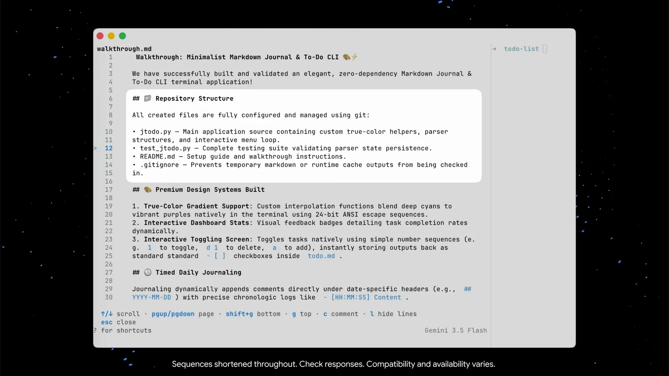Click the red close window button
This screenshot has width=669, height=376.
pyautogui.click(x=100, y=36)
